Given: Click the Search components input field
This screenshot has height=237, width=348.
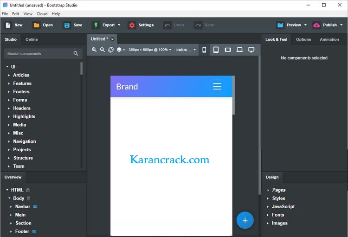Looking at the screenshot, I should pos(43,53).
